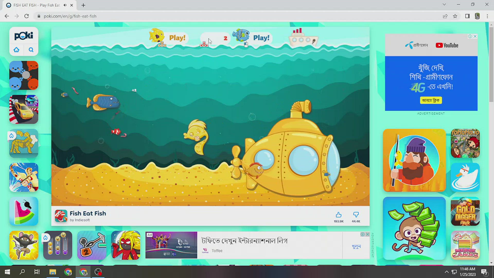
Task: Open Chrome three-dot menu
Action: point(487,16)
